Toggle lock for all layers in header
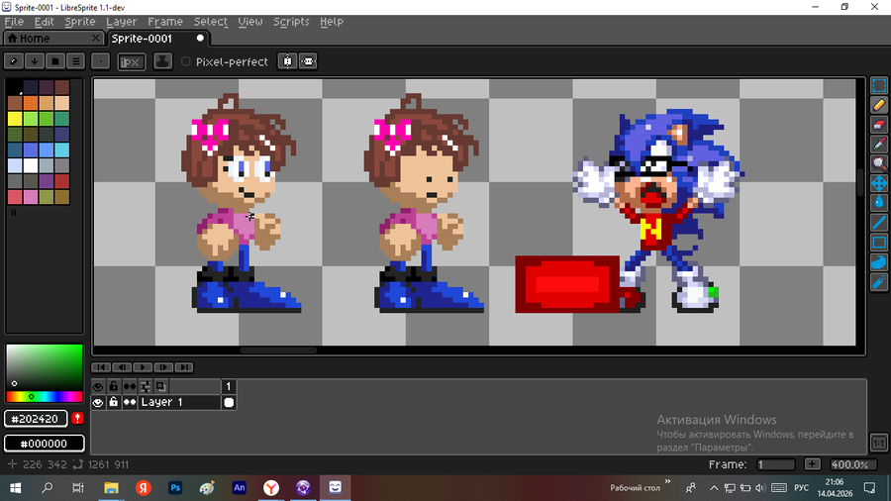 pyautogui.click(x=114, y=387)
